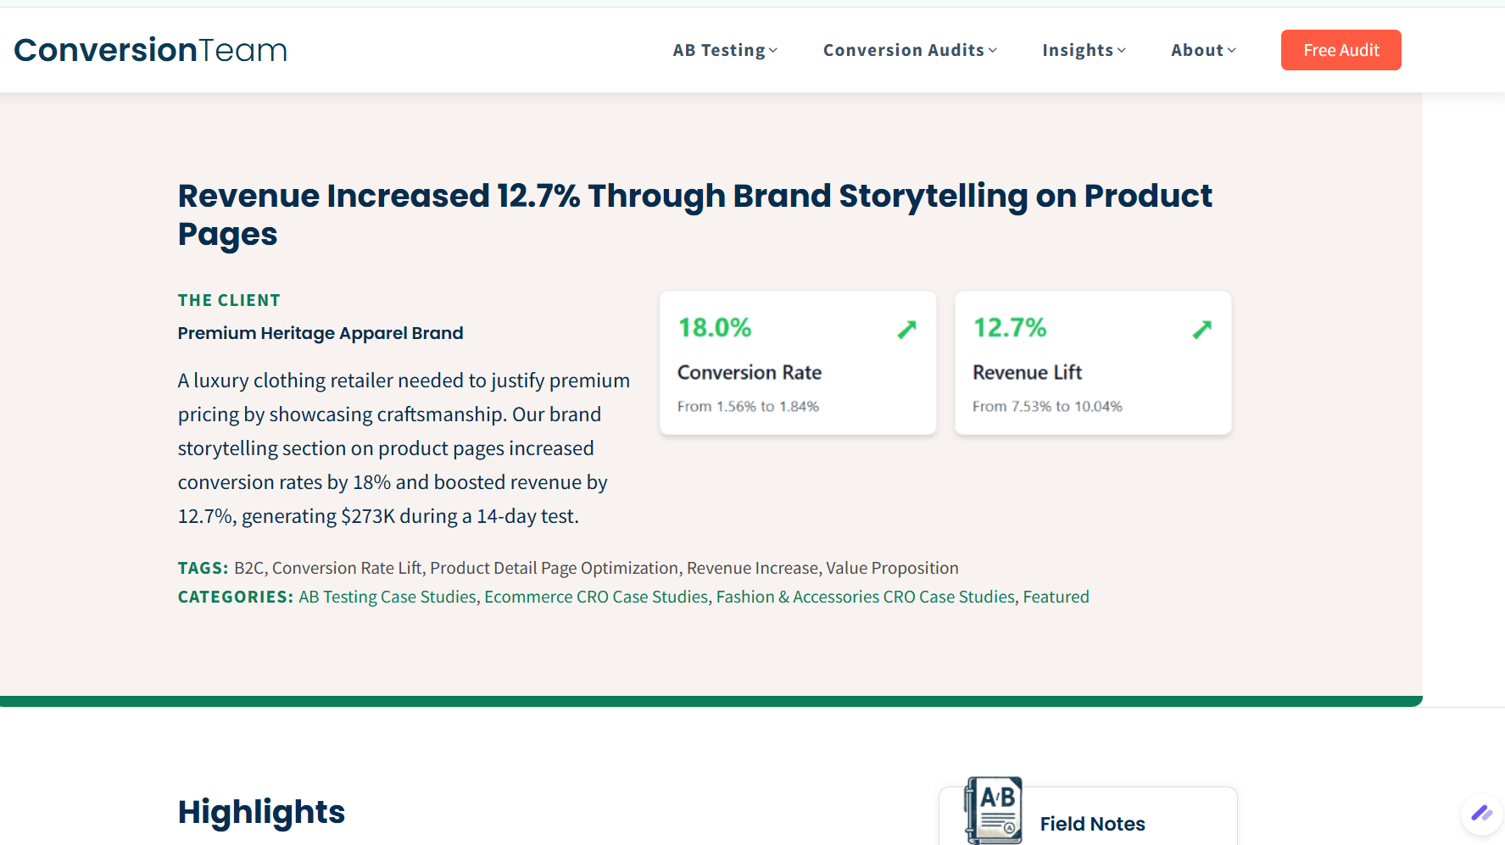Screen dimensions: 1505x845
Task: Open AB Testing Case Studies category link
Action: (x=387, y=597)
